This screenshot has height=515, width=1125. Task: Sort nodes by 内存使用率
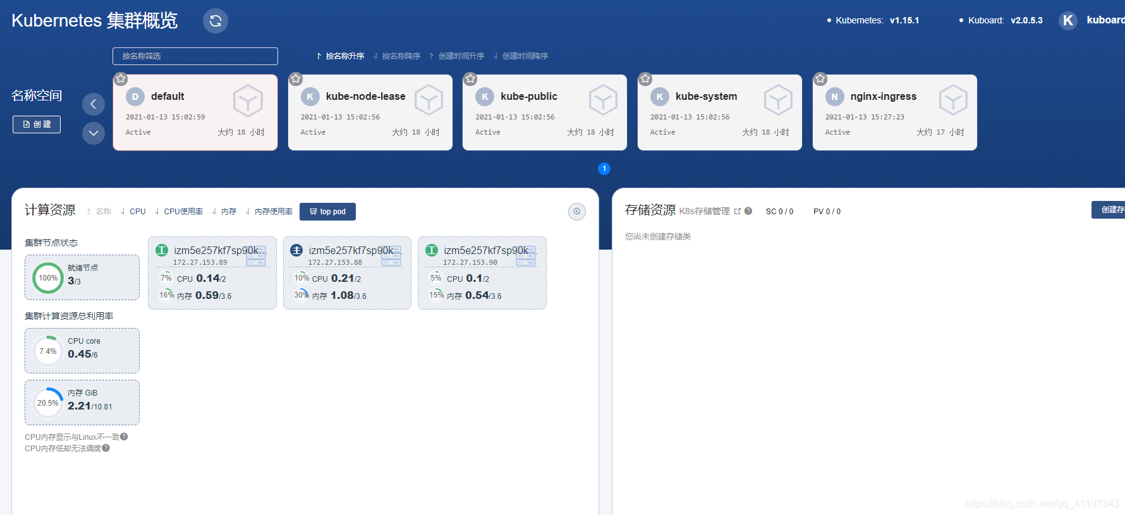269,212
